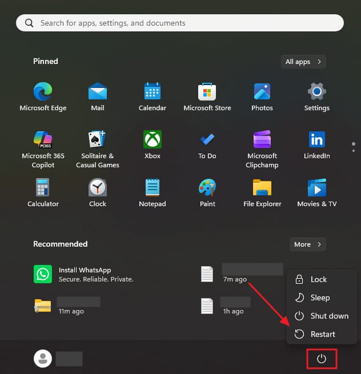Open the document modified 1h ago
Screen dimensions: 361x374
tap(226, 306)
